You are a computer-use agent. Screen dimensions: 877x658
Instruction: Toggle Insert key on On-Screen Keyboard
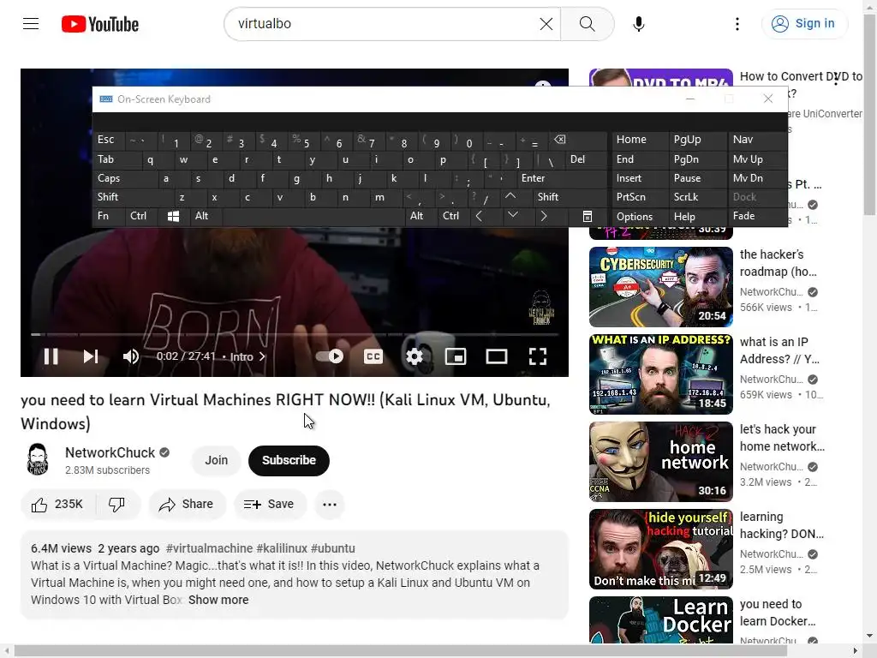pos(641,178)
